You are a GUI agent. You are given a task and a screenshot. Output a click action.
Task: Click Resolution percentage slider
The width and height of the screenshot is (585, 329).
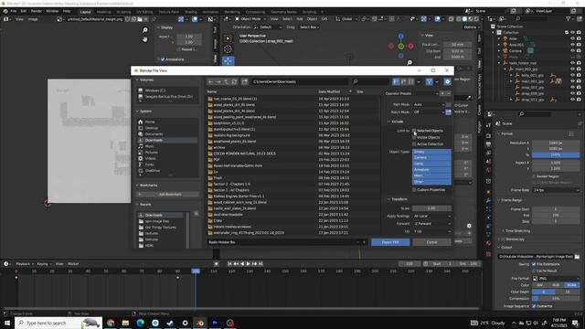point(556,154)
